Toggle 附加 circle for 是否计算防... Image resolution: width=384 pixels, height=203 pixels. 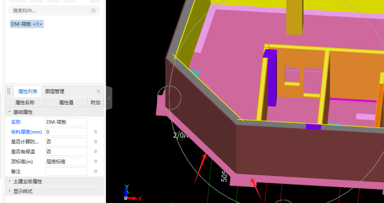pyautogui.click(x=96, y=141)
